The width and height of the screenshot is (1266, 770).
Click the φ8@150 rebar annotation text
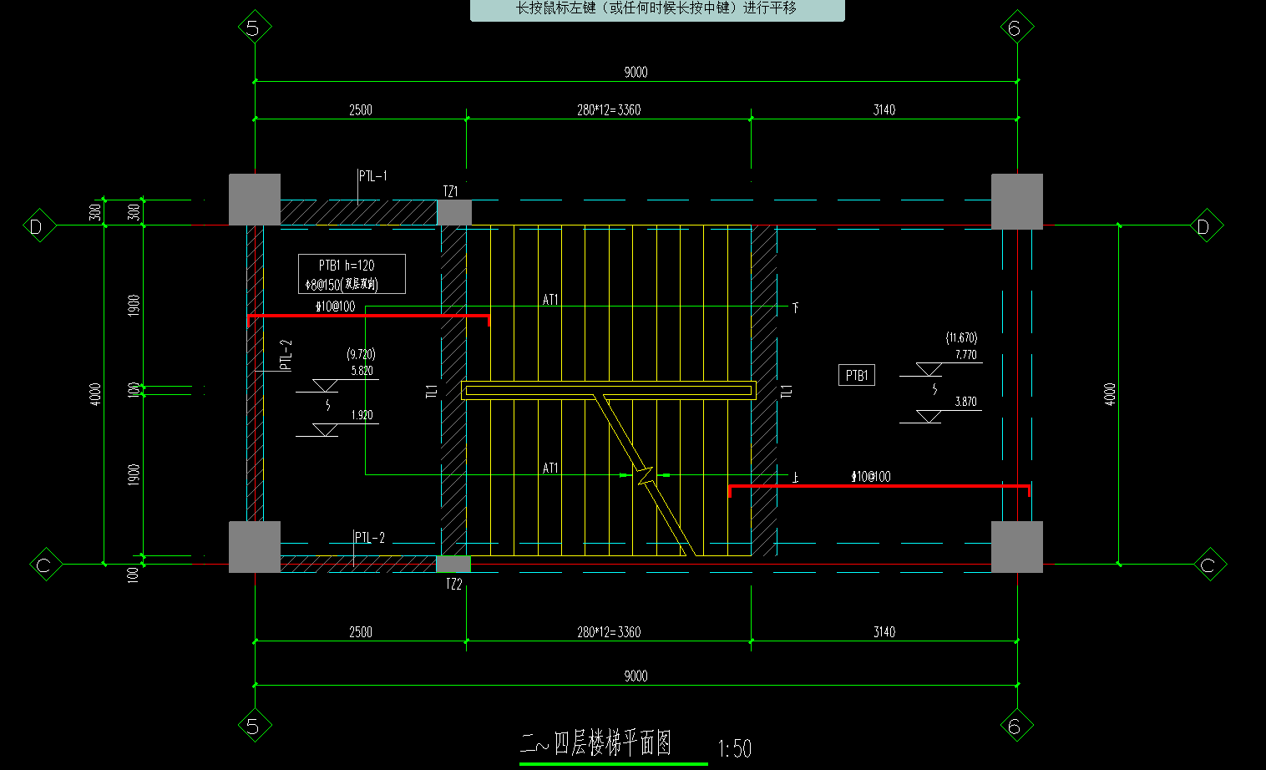(x=341, y=285)
